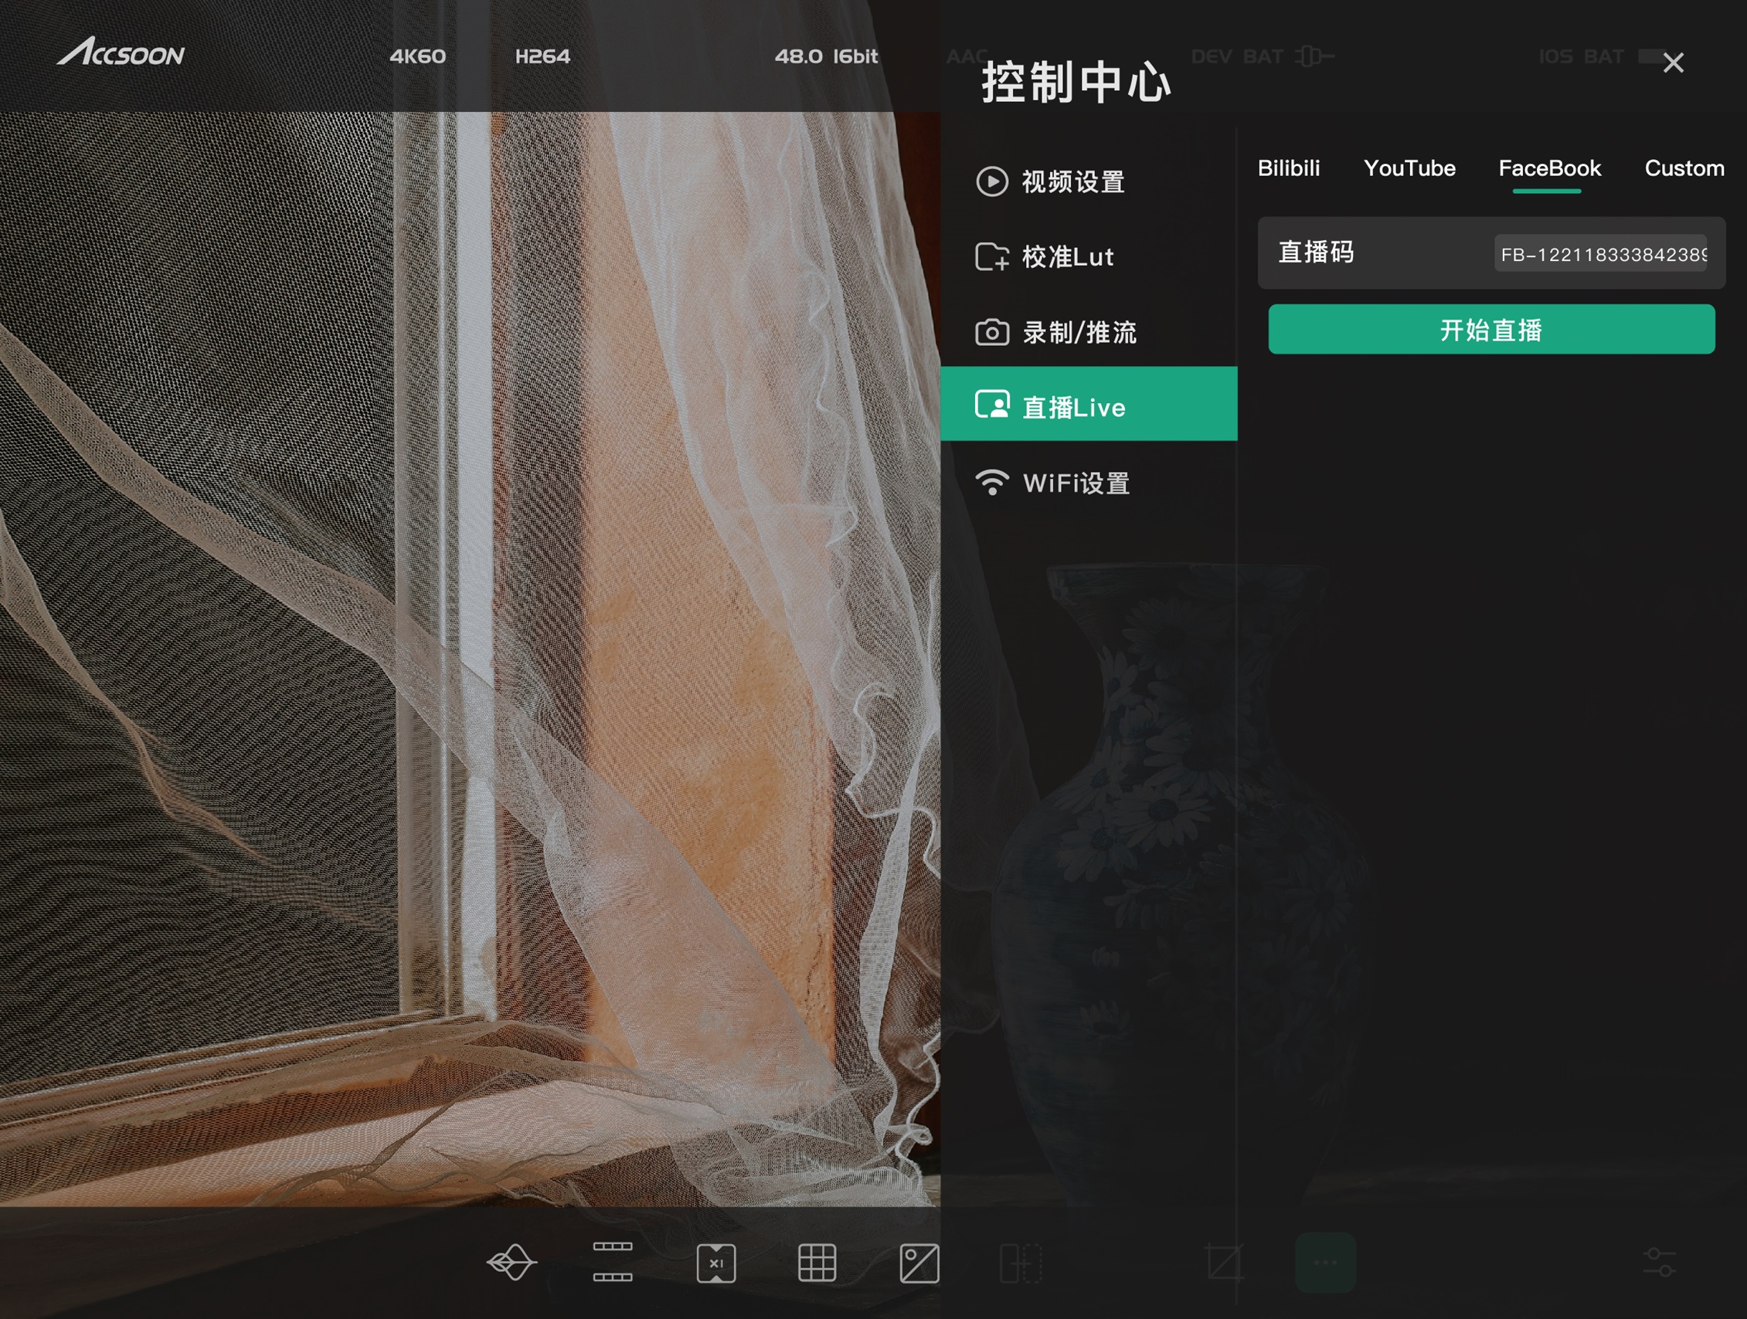Click the diamond-shaped icon in bottom toolbar

[x=512, y=1262]
